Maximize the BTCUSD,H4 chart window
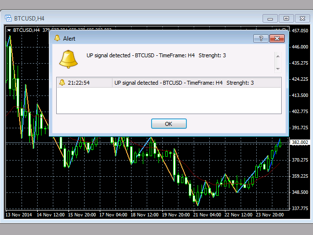Image resolution: width=313 pixels, height=235 pixels. [286, 18]
